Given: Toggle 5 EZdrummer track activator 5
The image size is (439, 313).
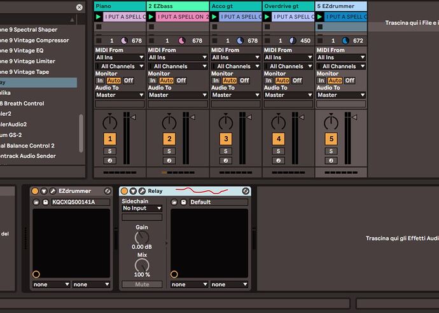Looking at the screenshot, I should coord(331,139).
